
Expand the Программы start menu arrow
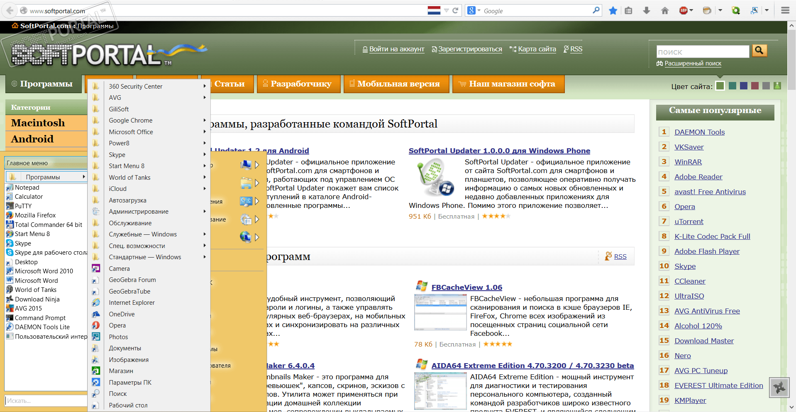(84, 177)
